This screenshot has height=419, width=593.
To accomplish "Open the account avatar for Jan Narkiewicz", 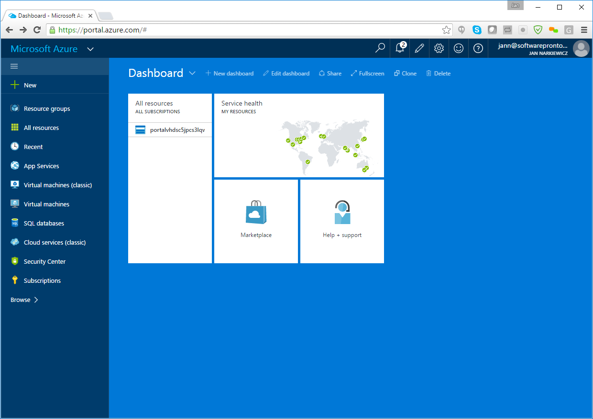I will (x=581, y=49).
